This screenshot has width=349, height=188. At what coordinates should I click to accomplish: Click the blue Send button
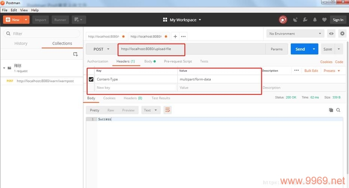pyautogui.click(x=300, y=49)
